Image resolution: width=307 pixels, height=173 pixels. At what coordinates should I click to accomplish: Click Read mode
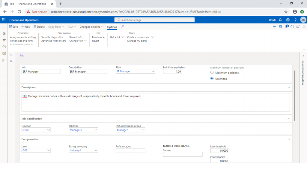[x=98, y=37]
